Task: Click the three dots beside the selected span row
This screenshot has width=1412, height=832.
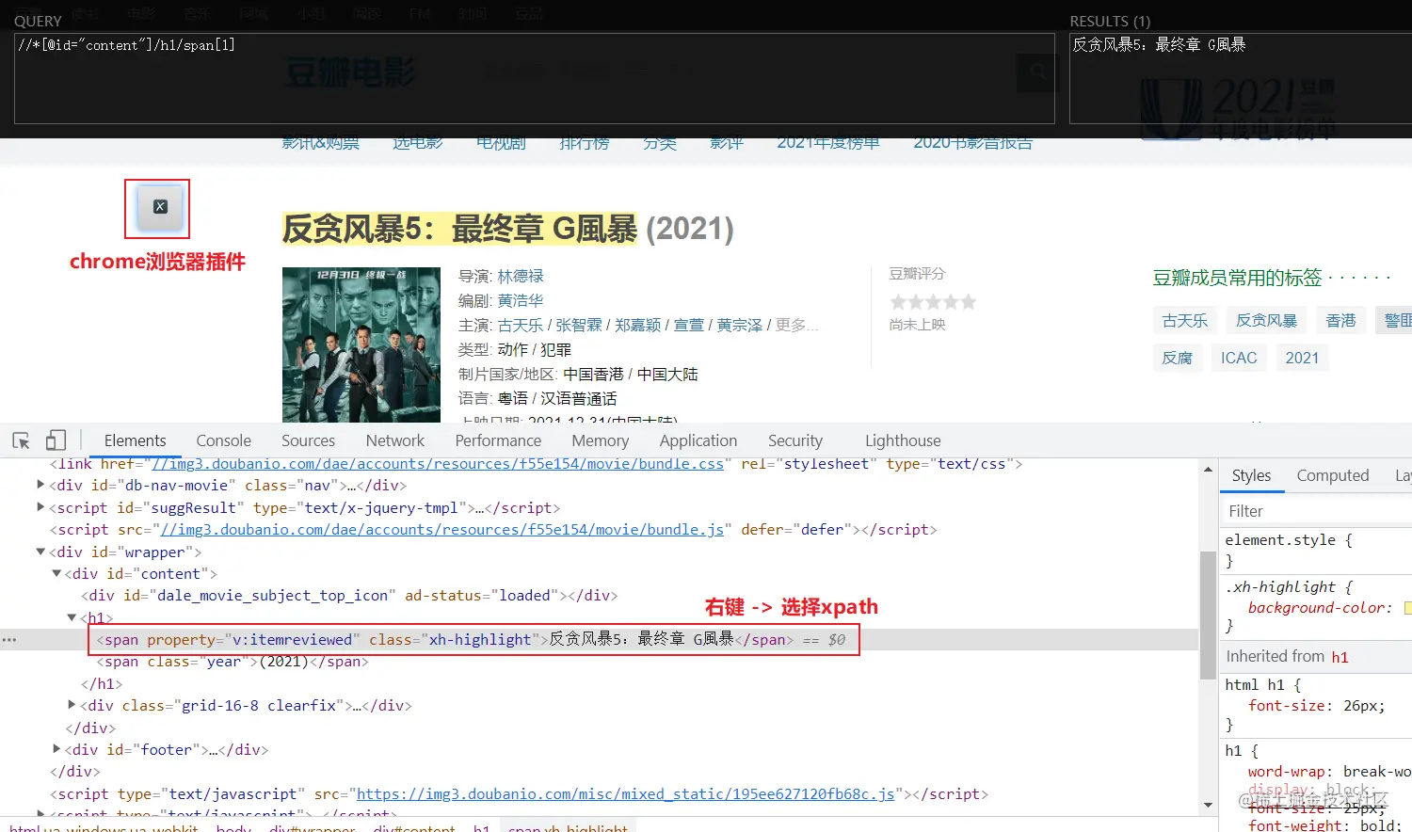Action: coord(9,640)
